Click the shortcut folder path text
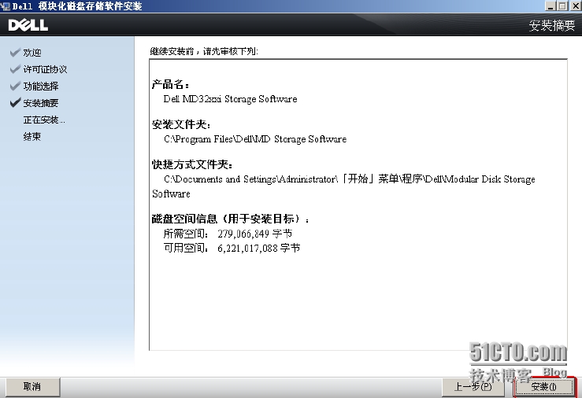 coord(343,186)
